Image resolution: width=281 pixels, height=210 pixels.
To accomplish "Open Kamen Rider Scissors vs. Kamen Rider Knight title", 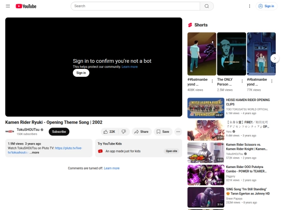I will pyautogui.click(x=247, y=147).
